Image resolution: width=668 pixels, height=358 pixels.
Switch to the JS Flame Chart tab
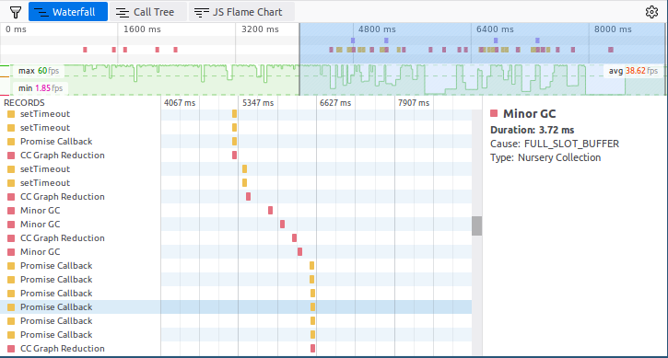coord(241,12)
